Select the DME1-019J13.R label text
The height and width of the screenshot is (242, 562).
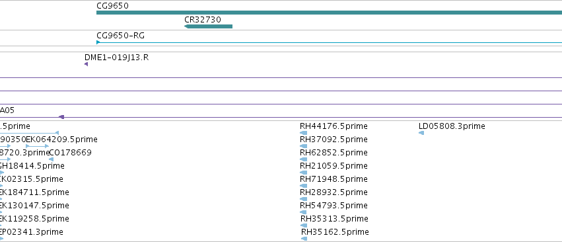click(116, 58)
